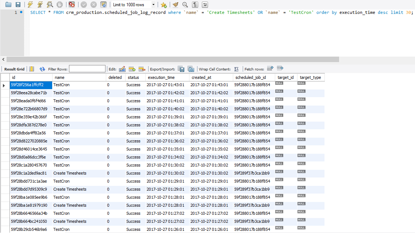
Task: Toggle Wrap Cell Content in the result grid
Action: click(236, 69)
